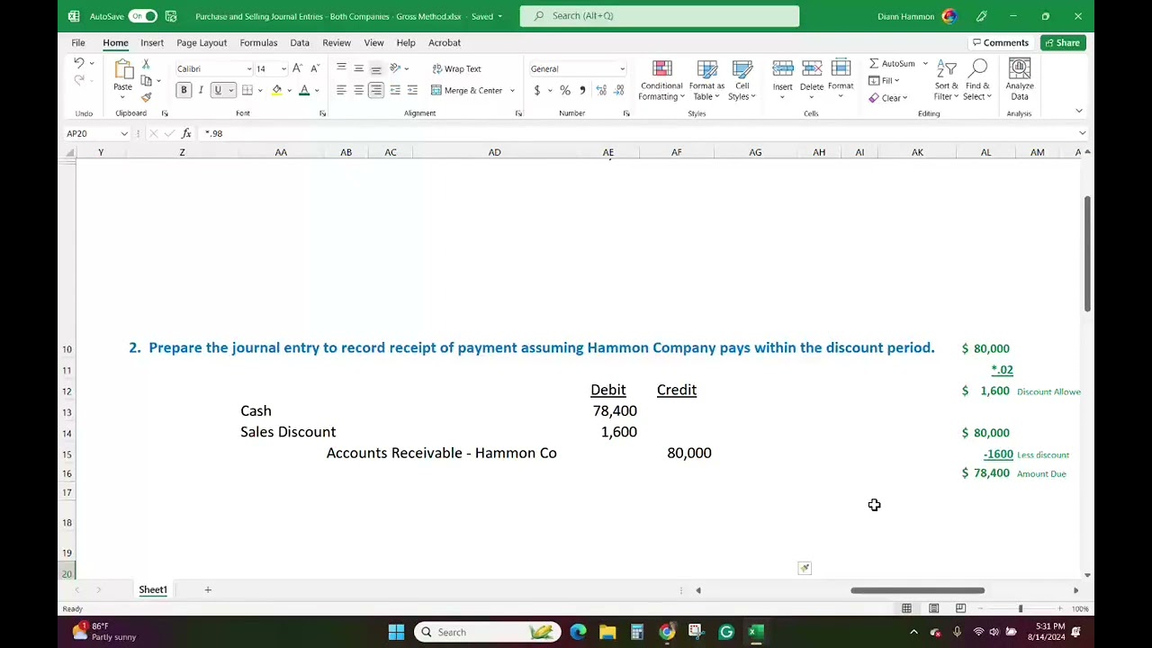Toggle AutoSave switch
1152x648 pixels.
(142, 16)
